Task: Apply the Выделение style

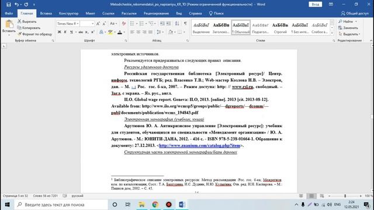Action: [x=201, y=27]
